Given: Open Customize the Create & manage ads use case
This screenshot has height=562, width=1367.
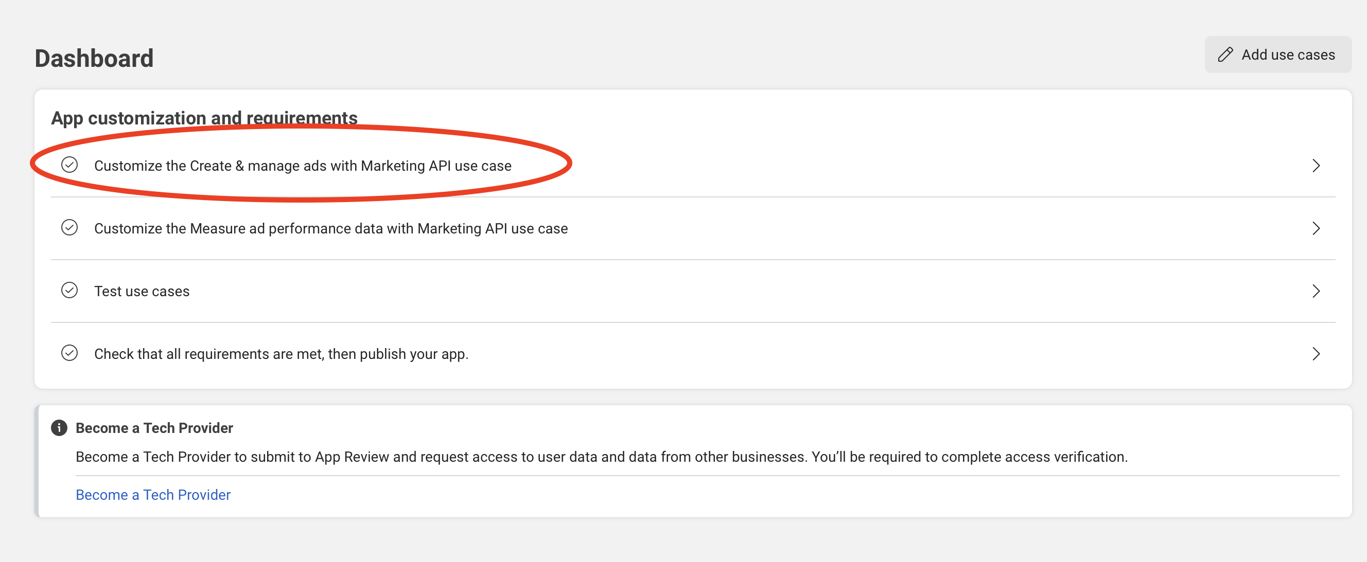Looking at the screenshot, I should click(303, 166).
